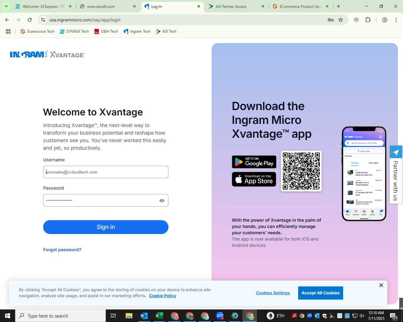Open the Cookie Policy link
Image resolution: width=403 pixels, height=322 pixels.
tap(162, 296)
